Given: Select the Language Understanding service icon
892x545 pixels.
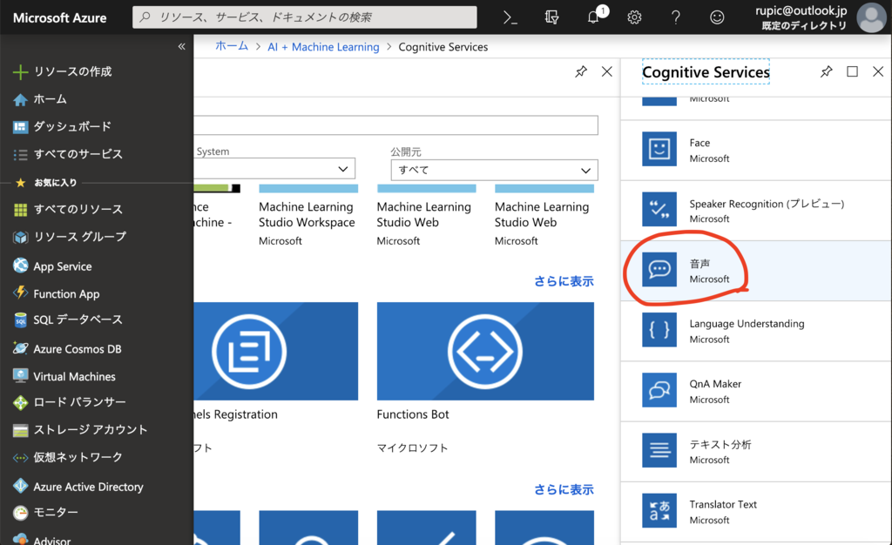Looking at the screenshot, I should tap(659, 330).
